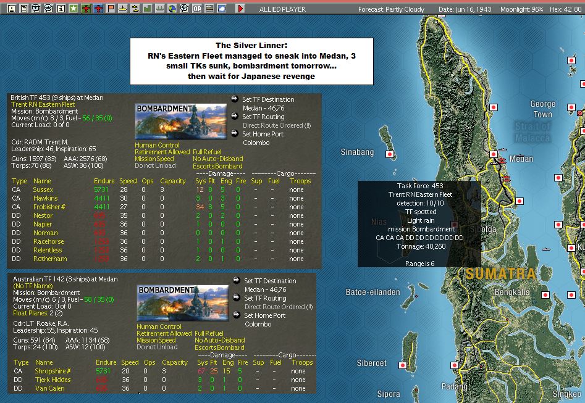The image size is (585, 403).
Task: Toggle Mission Speed for Australian TF 142
Action: (156, 340)
